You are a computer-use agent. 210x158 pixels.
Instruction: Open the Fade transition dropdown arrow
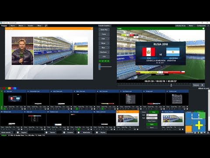point(108,39)
